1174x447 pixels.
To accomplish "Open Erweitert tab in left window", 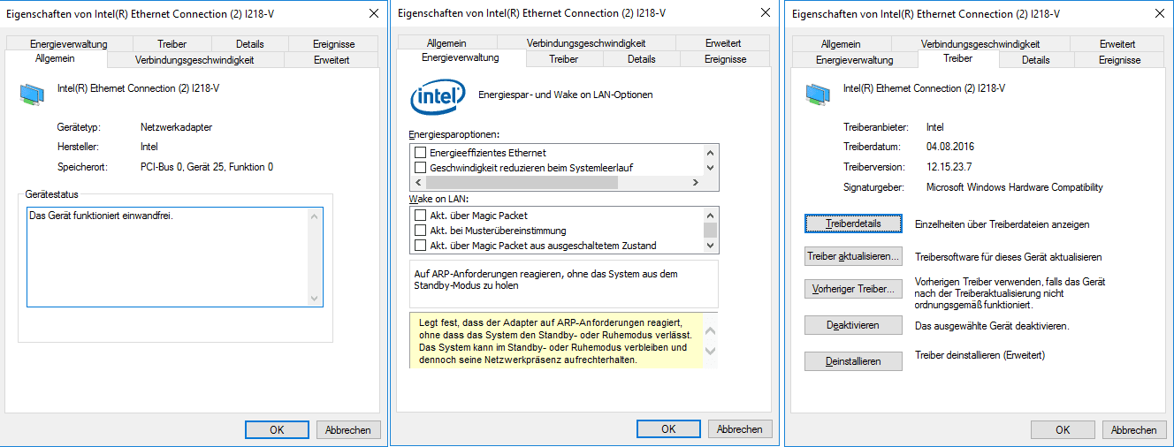I will [x=332, y=60].
